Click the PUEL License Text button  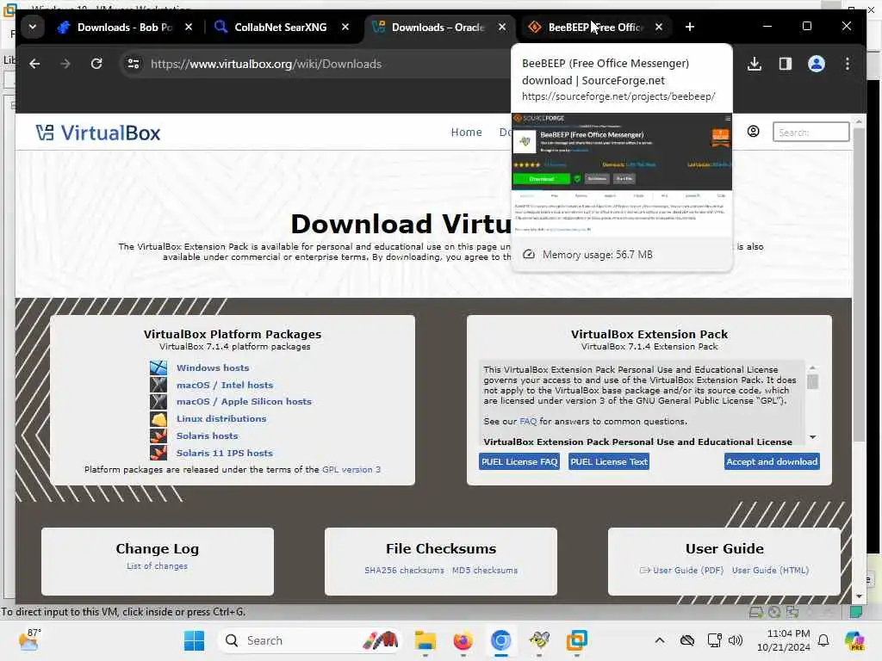click(x=609, y=461)
